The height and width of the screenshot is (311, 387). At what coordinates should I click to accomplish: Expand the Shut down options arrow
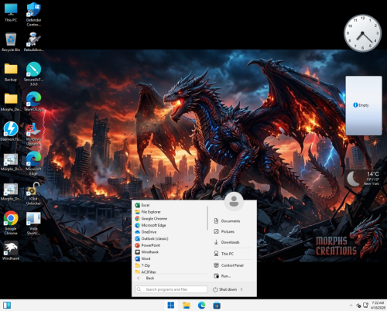coord(241,289)
